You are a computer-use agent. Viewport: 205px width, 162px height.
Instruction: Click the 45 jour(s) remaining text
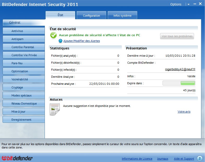[189, 90]
